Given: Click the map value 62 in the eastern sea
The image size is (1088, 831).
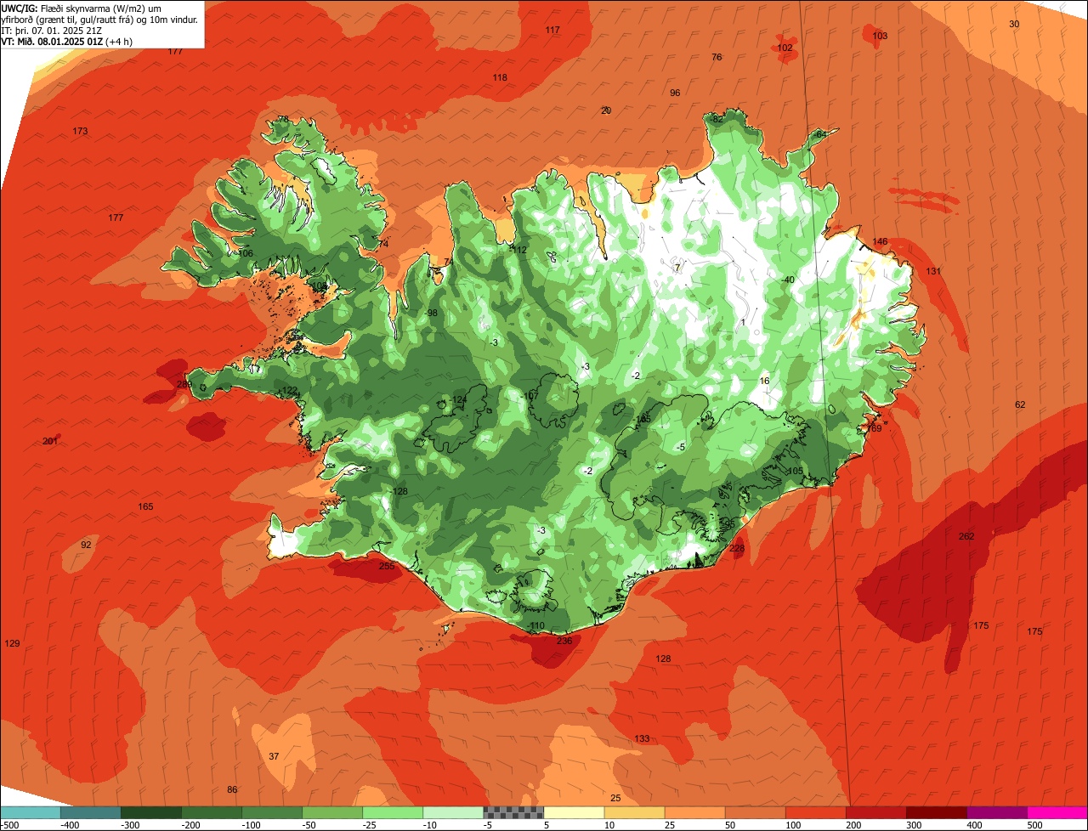Looking at the screenshot, I should (1020, 405).
